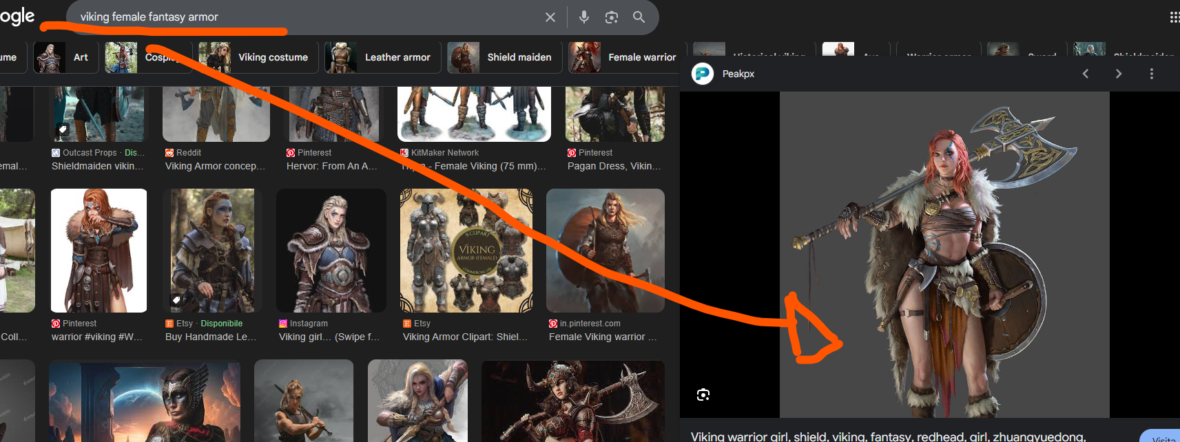The width and height of the screenshot is (1180, 442).
Task: Click the Reddit favicon
Action: [x=169, y=153]
